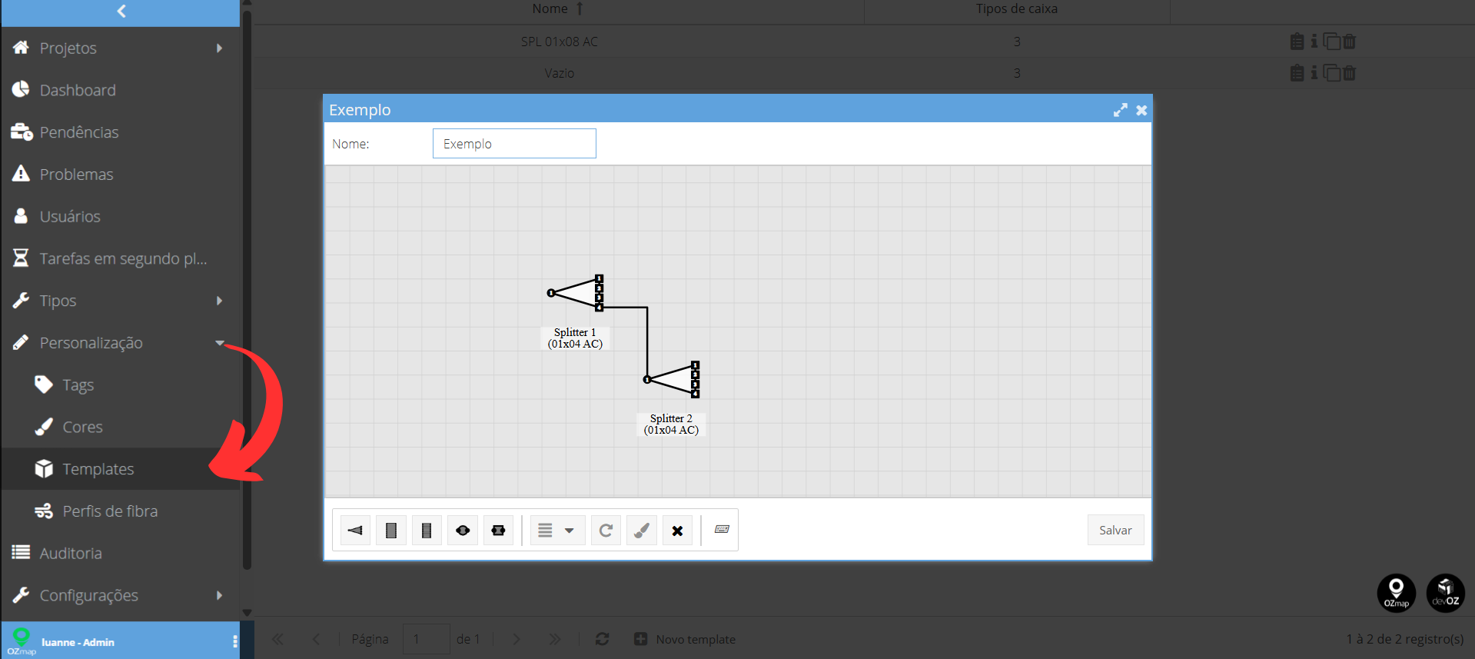Select the rectangular connector tool in toolbar

[498, 531]
